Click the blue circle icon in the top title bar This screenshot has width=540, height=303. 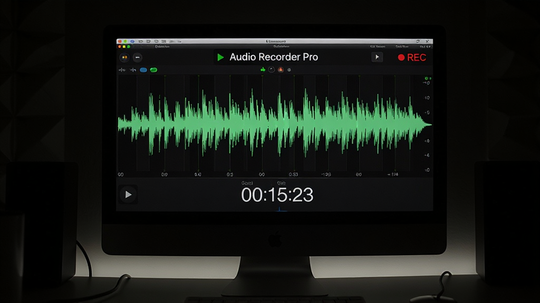click(132, 41)
